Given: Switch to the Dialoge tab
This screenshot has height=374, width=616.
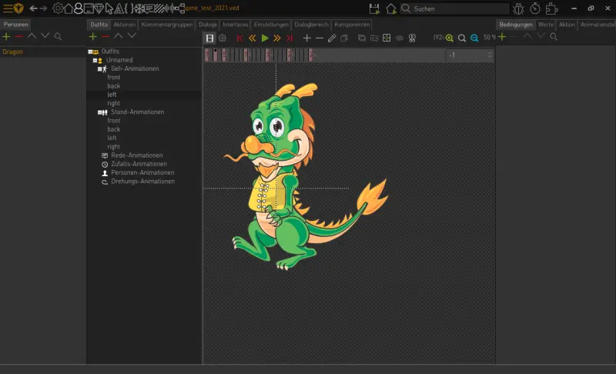Looking at the screenshot, I should (x=207, y=25).
